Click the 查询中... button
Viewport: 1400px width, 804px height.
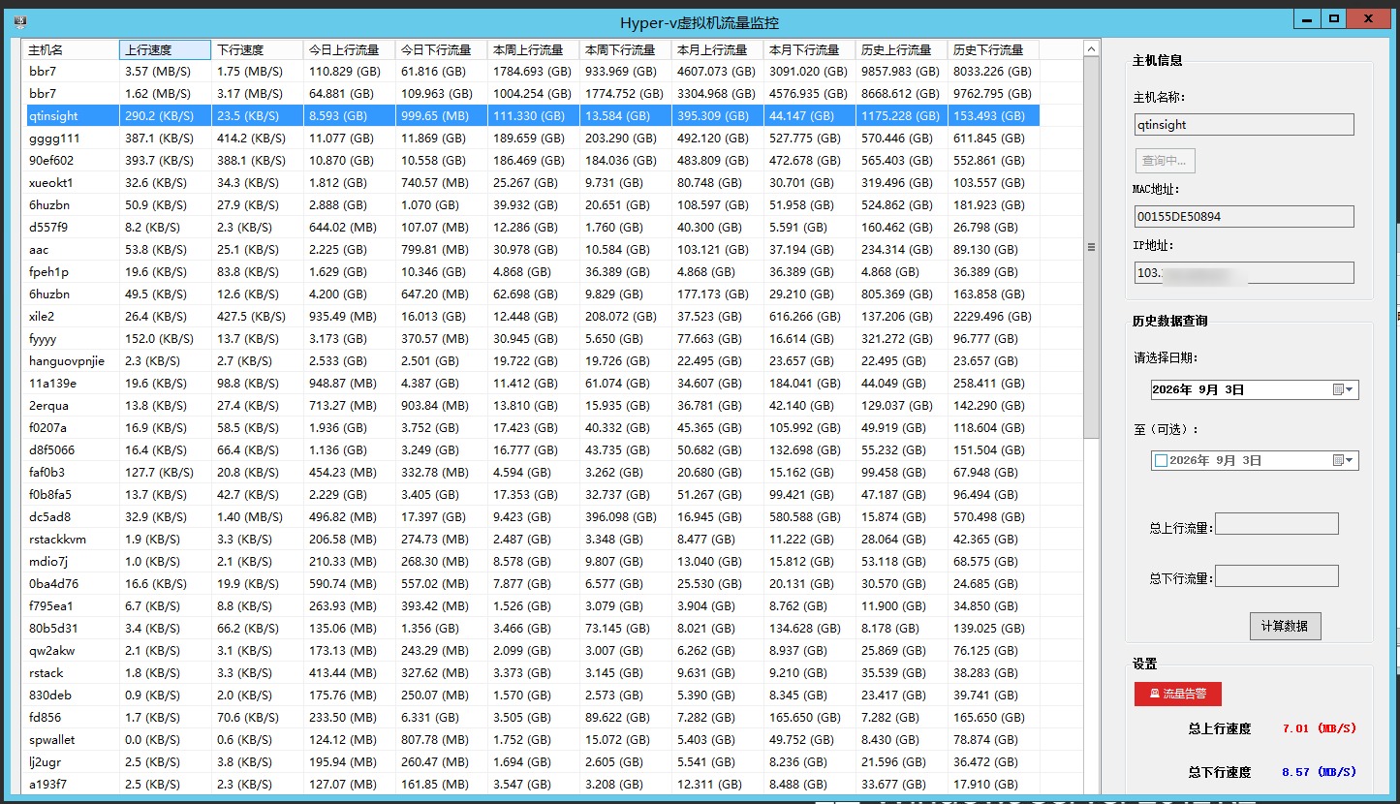(x=1166, y=160)
